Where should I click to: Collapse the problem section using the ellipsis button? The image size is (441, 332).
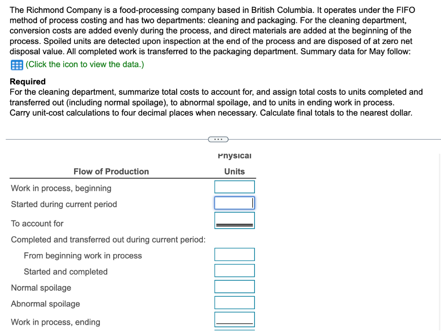point(218,139)
